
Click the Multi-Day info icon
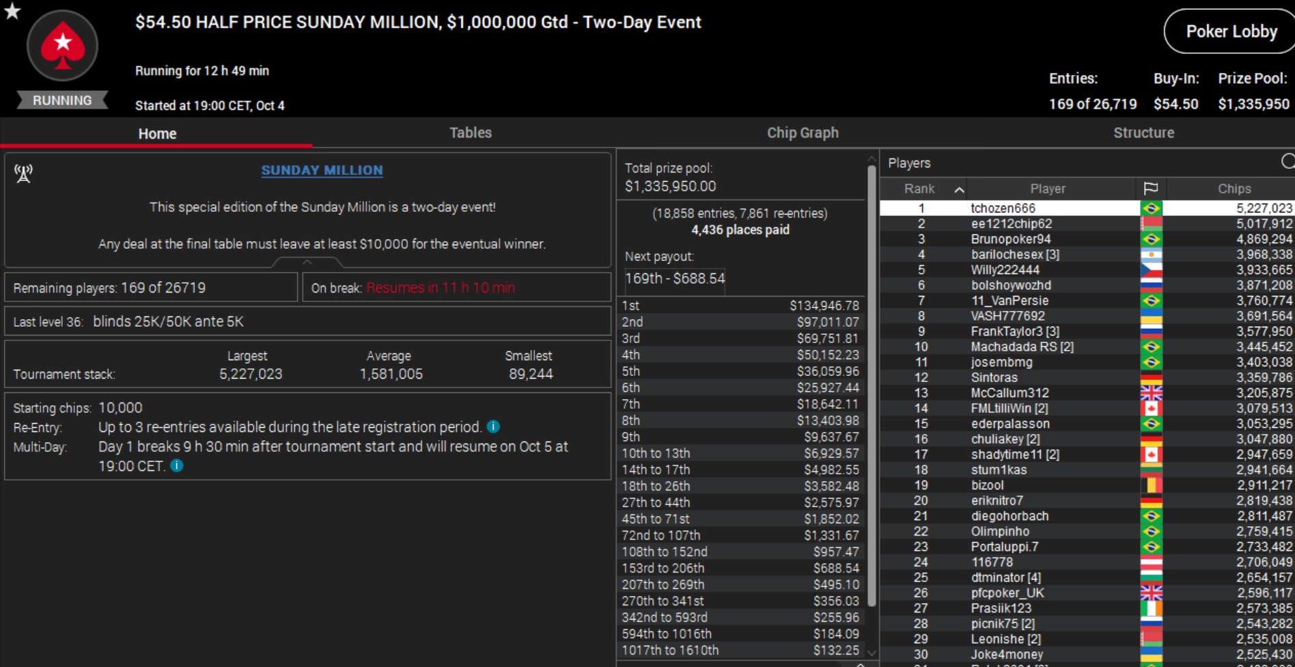click(177, 466)
